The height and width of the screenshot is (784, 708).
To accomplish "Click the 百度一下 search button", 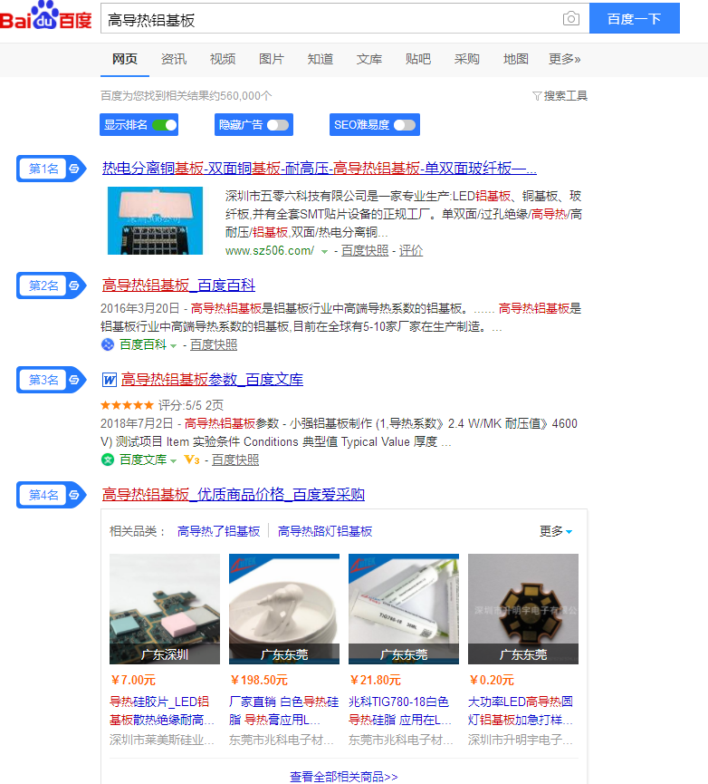I will [x=635, y=18].
